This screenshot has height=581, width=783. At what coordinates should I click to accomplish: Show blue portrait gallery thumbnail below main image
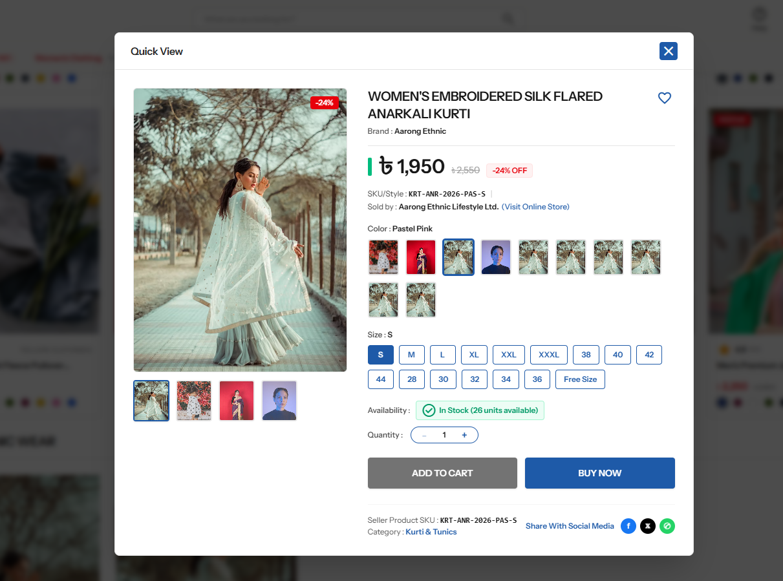(279, 401)
